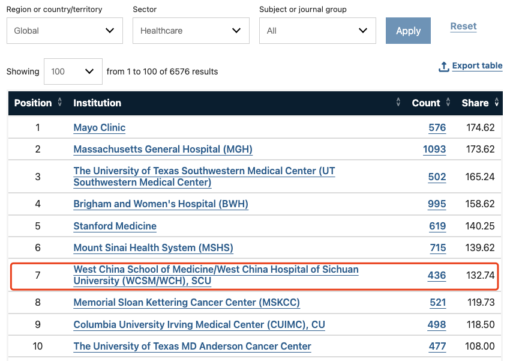
Task: Click count 576 for Mayo Clinic
Action: click(x=437, y=127)
